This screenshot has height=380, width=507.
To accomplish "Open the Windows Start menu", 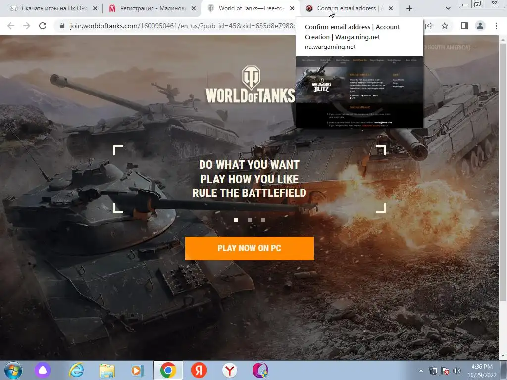I will point(13,370).
